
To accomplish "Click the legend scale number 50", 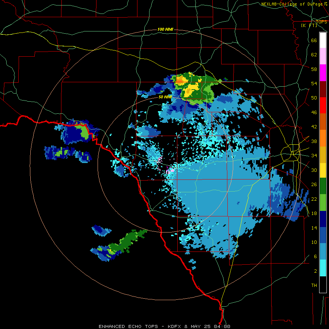I will coord(314,98).
